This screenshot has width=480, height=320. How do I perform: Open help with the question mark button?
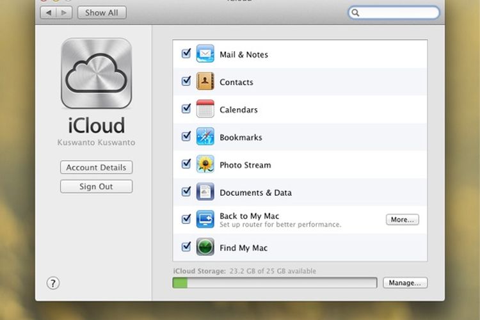(53, 284)
